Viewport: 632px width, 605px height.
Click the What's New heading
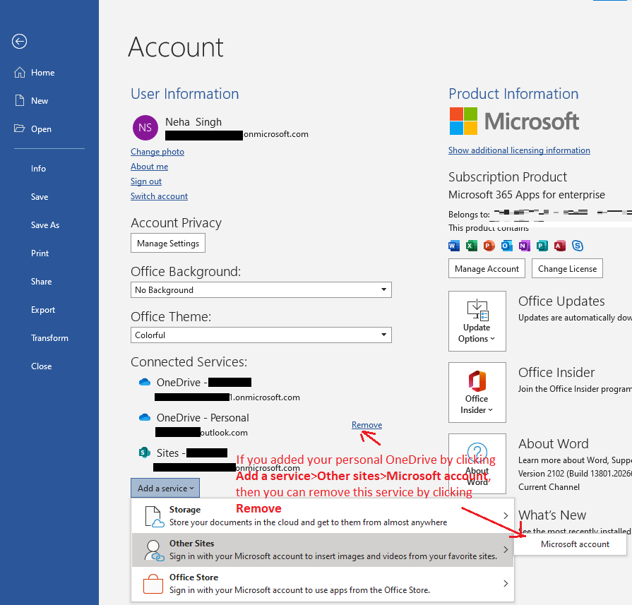pyautogui.click(x=552, y=515)
